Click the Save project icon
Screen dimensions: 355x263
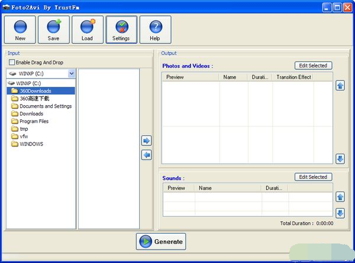coord(54,30)
